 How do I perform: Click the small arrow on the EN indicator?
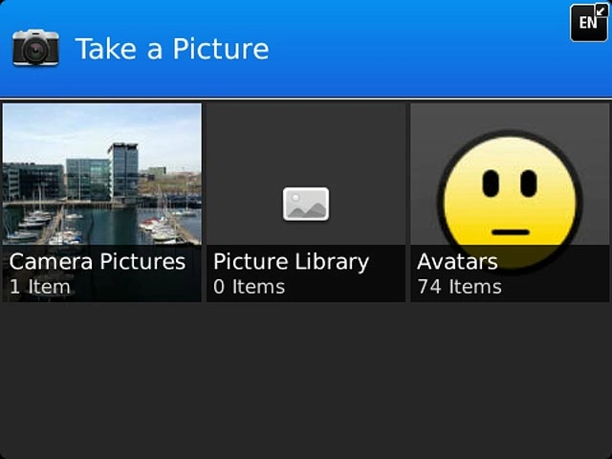[x=600, y=11]
